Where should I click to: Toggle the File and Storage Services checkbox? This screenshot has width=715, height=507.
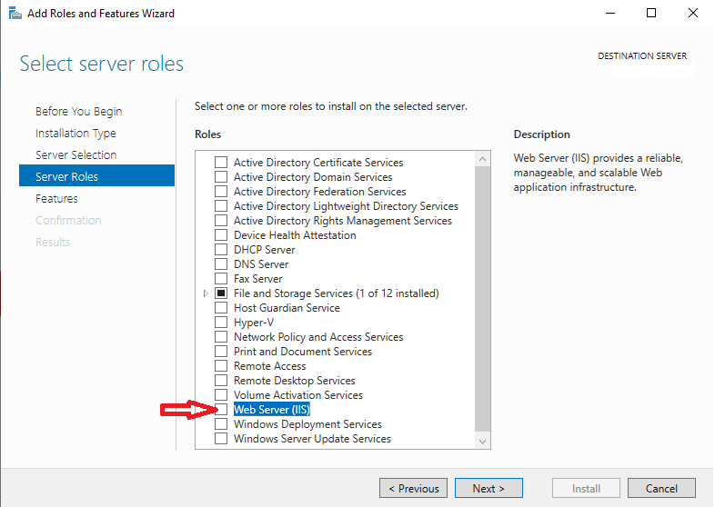pos(221,293)
